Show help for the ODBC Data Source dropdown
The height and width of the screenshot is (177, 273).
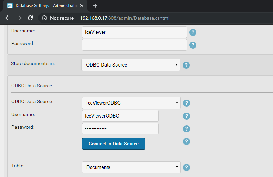(x=187, y=103)
